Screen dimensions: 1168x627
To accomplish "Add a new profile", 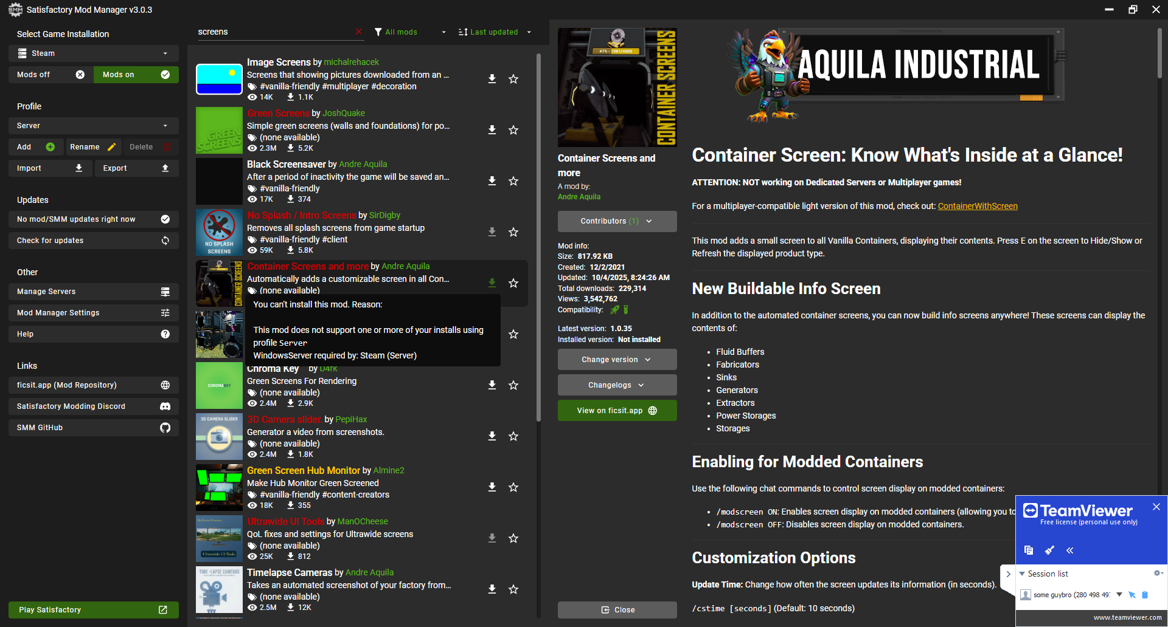I will [36, 147].
